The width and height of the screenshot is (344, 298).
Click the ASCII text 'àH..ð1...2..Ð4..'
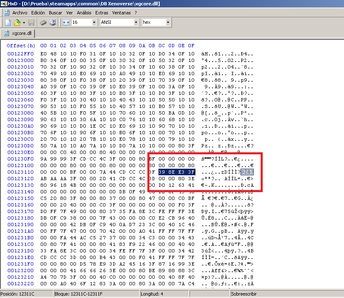coord(227,54)
